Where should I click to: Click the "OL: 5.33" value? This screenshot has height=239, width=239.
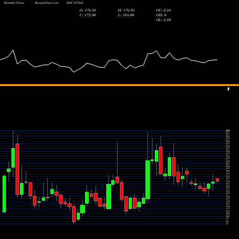tap(163, 20)
